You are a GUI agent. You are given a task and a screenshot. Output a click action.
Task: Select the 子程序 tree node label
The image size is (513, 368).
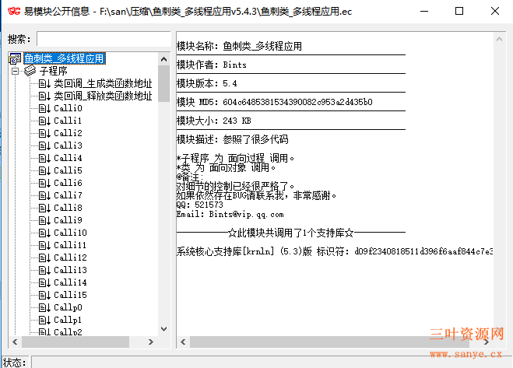click(x=54, y=71)
